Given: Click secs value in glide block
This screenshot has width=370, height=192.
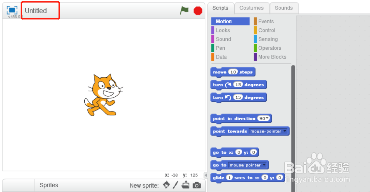Looking at the screenshot, I should tap(229, 177).
